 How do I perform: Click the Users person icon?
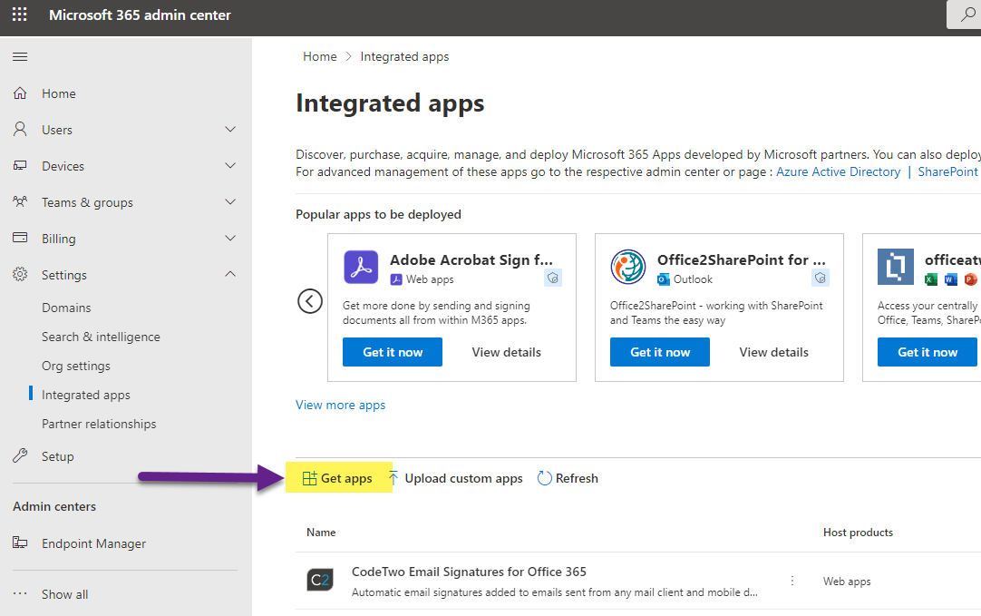point(20,129)
